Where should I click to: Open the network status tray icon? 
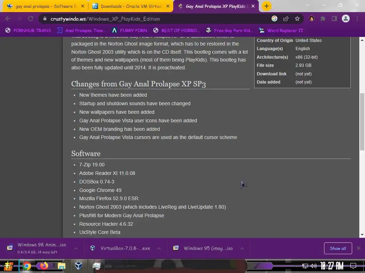(305, 266)
